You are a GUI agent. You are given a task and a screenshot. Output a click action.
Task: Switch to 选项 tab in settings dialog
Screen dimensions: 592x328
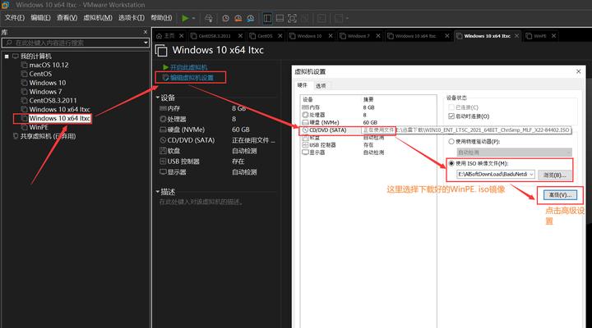(x=321, y=86)
